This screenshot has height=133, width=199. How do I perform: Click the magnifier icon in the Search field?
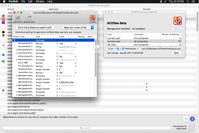[81, 128]
